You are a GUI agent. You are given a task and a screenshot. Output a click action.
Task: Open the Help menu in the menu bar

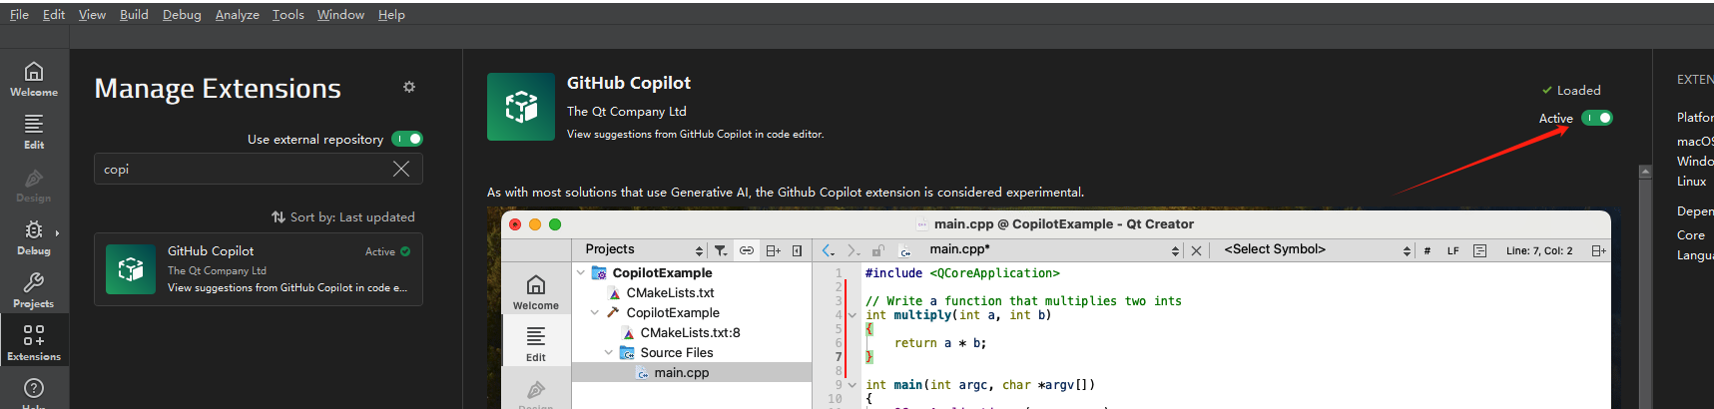click(x=391, y=14)
